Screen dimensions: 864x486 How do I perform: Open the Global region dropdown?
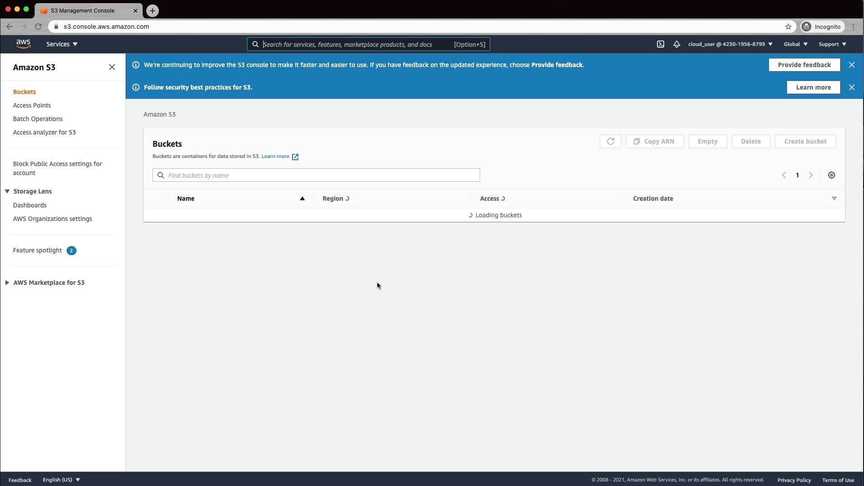[795, 44]
